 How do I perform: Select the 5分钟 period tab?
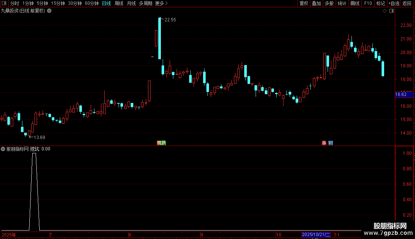42,3
